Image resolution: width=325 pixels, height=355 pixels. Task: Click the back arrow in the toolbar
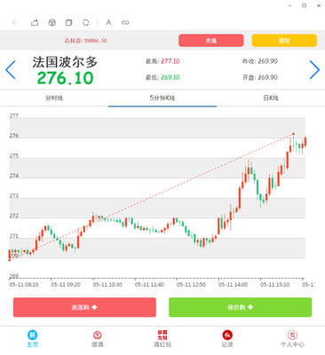[x=15, y=22]
